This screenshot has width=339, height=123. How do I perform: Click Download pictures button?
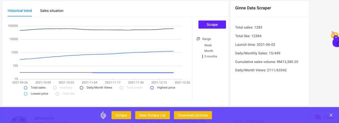click(193, 115)
